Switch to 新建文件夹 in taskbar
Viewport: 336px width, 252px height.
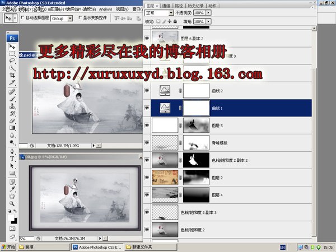point(151,247)
